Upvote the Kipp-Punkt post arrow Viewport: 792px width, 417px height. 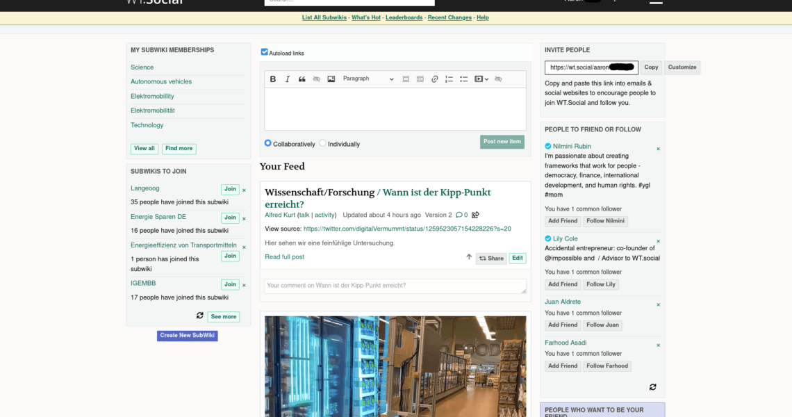tap(469, 257)
